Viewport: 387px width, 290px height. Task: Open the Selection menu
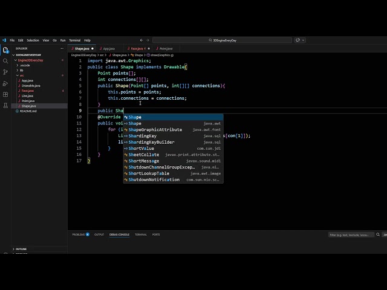click(x=33, y=40)
